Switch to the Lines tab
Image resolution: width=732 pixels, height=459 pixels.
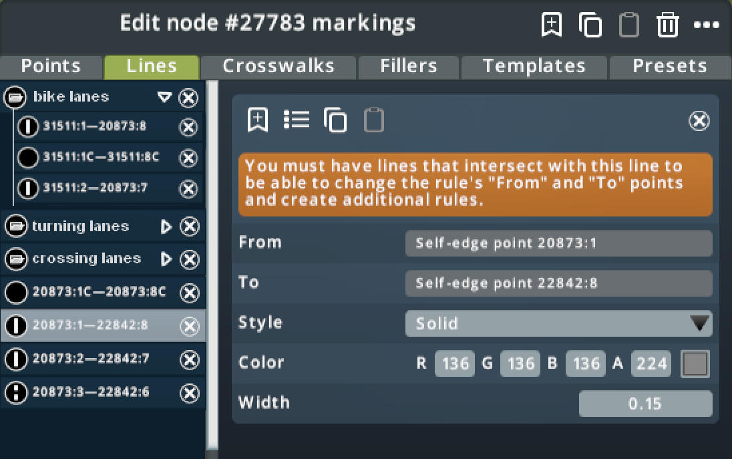pos(152,66)
